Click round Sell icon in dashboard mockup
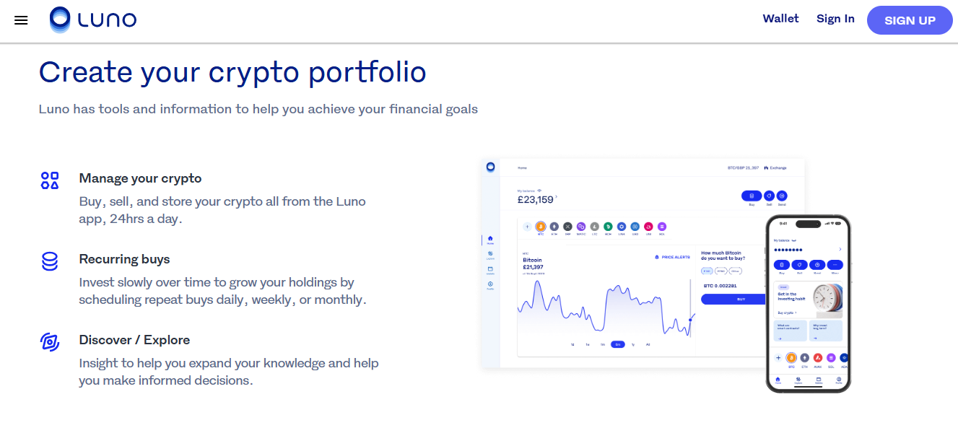958x428 pixels. (x=769, y=196)
